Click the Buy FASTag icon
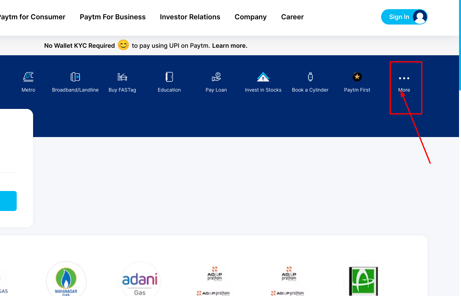461x296 pixels. pyautogui.click(x=122, y=77)
